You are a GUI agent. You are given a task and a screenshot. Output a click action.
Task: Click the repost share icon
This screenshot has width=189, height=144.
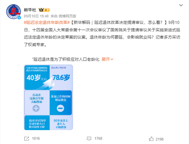[27, 139]
